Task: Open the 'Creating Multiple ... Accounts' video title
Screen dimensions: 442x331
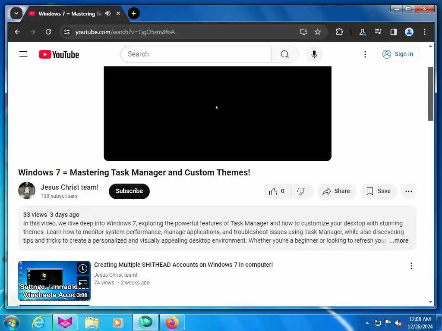Action: pyautogui.click(x=183, y=265)
